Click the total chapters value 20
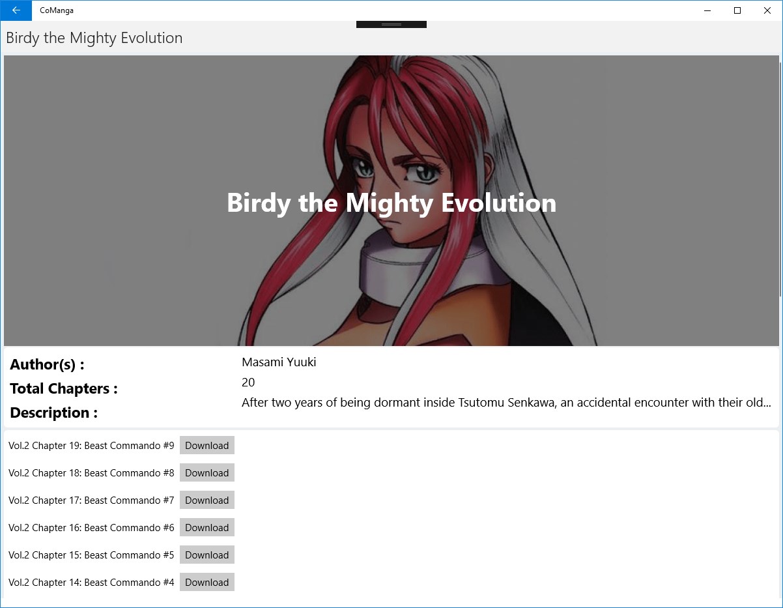The height and width of the screenshot is (608, 783). pos(248,383)
